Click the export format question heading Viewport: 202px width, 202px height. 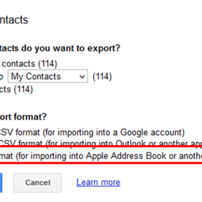click(23, 117)
